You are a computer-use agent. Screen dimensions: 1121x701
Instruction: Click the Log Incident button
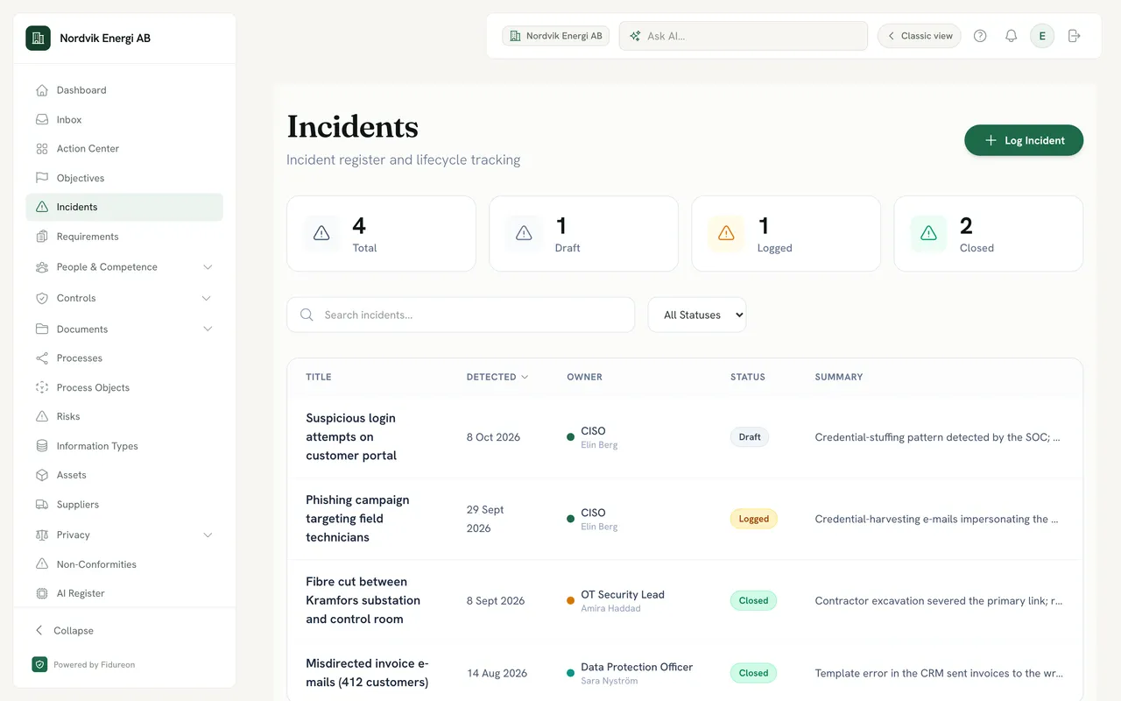(x=1024, y=140)
